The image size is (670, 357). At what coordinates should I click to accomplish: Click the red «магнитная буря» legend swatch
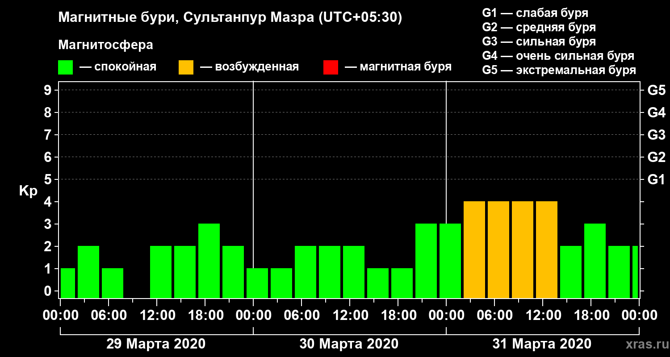tap(331, 67)
